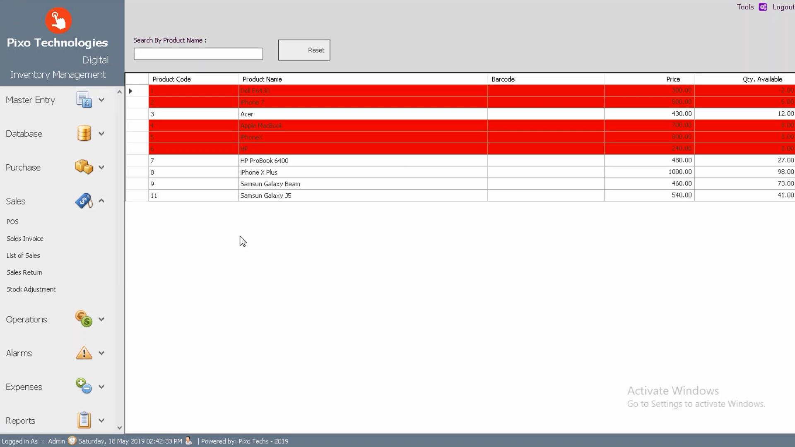
Task: Click the purple Tools gear icon
Action: [763, 7]
